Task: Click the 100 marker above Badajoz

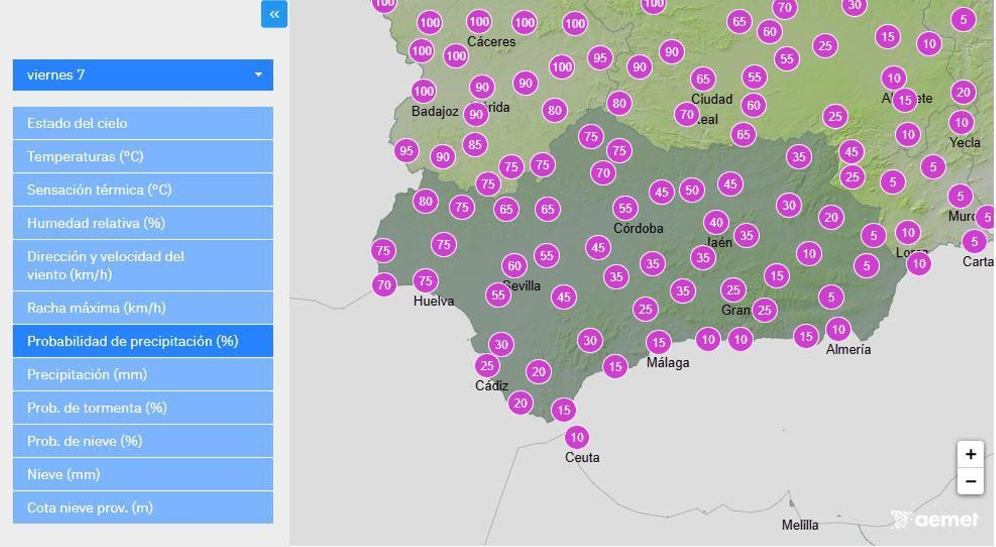Action: click(x=423, y=91)
